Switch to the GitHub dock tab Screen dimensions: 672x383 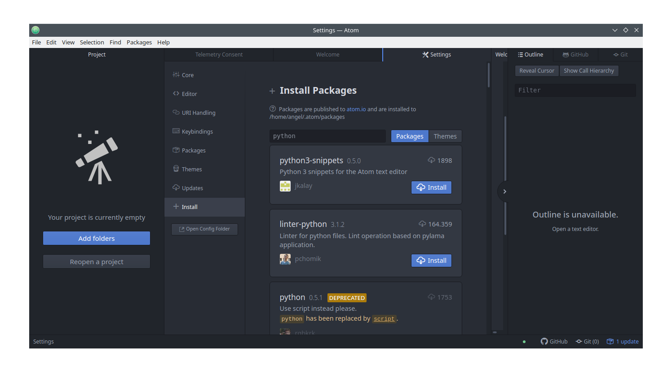pos(575,55)
